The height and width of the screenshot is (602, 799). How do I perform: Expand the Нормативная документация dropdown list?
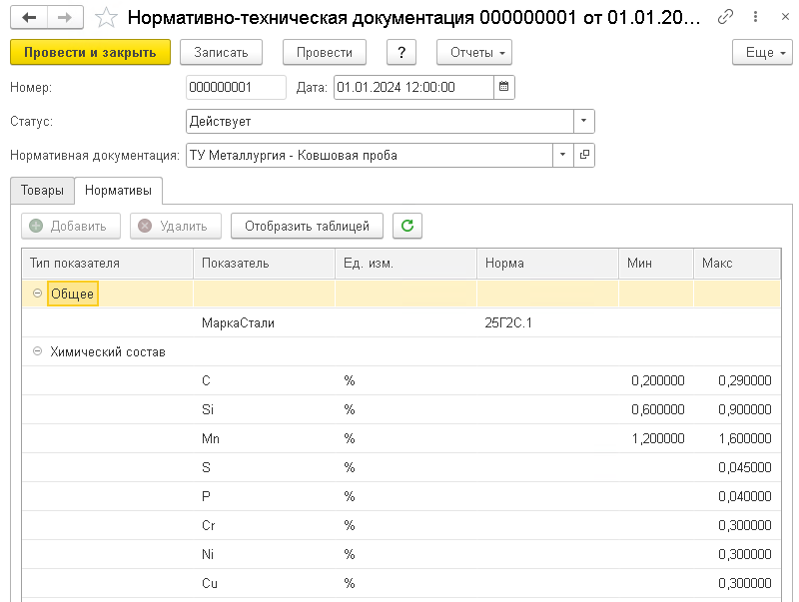[562, 155]
